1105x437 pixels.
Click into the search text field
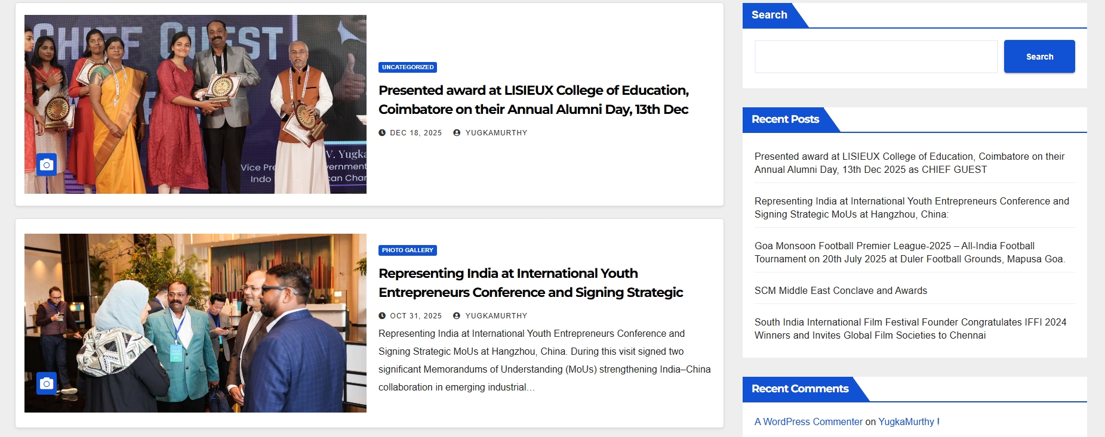876,57
